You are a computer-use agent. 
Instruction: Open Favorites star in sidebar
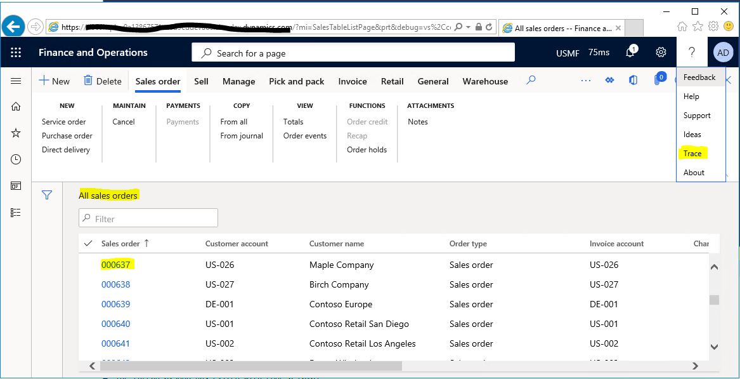[x=16, y=133]
